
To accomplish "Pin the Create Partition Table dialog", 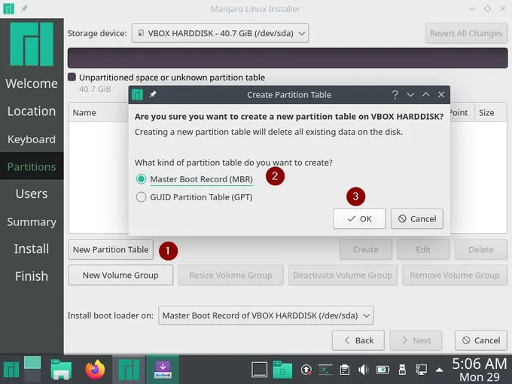I will (153, 95).
